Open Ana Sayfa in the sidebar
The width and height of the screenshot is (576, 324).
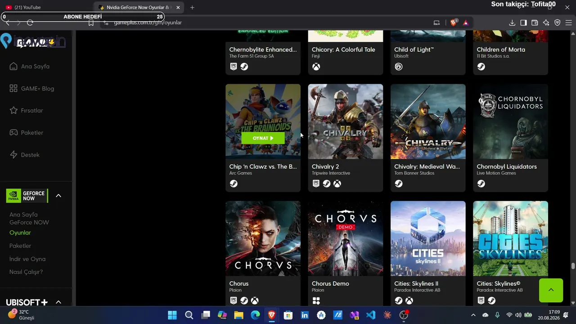coord(29,67)
